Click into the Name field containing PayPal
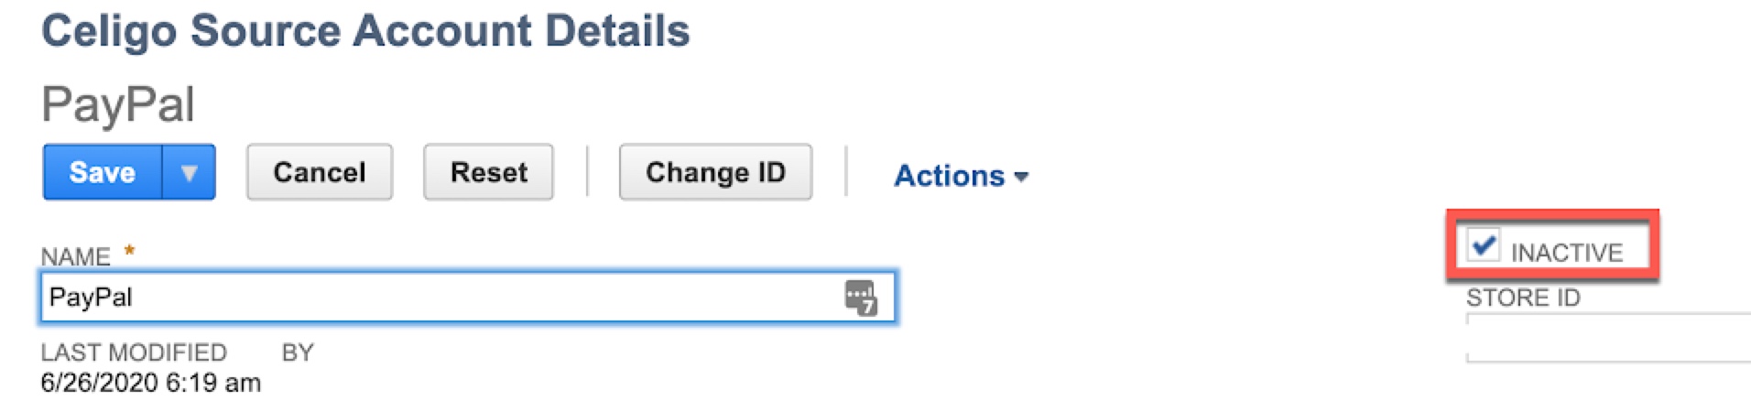Screen dimensions: 1751x412 [468, 298]
